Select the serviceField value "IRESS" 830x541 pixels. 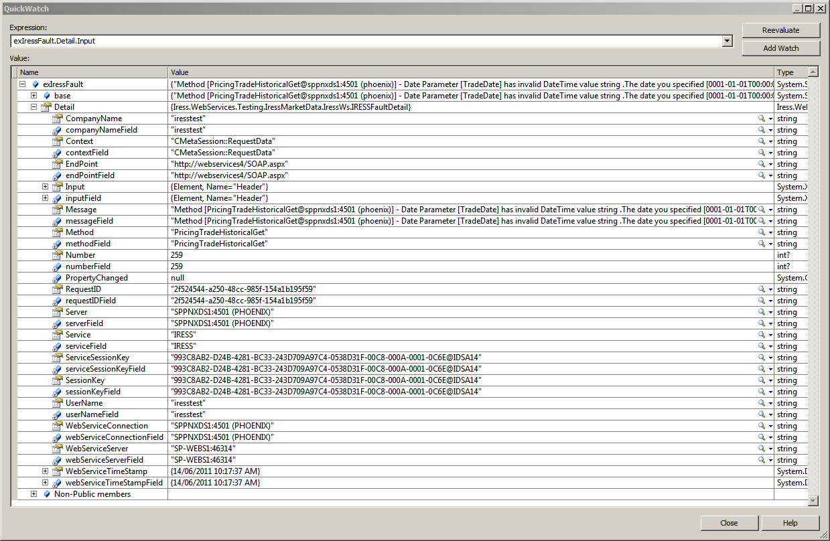(183, 346)
